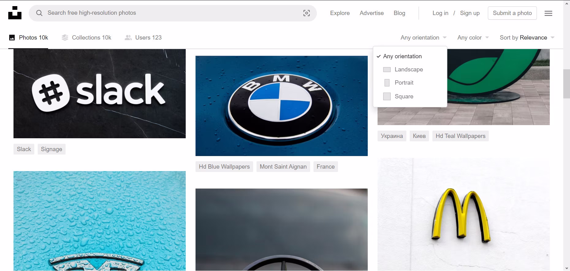Open the Explore link
Viewport: 570px width, 271px height.
point(340,13)
